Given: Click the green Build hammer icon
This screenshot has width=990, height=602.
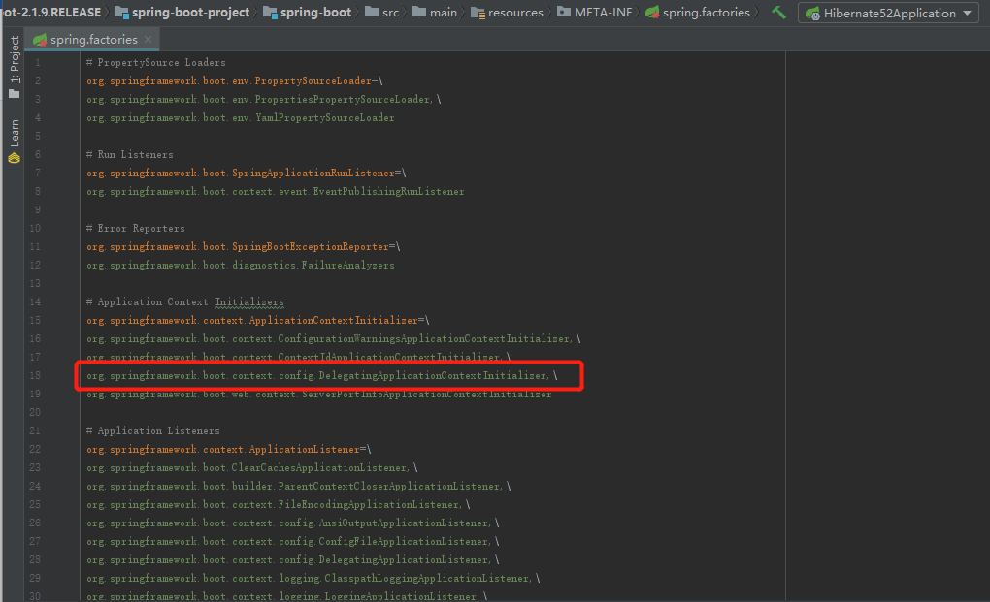Looking at the screenshot, I should pyautogui.click(x=779, y=12).
